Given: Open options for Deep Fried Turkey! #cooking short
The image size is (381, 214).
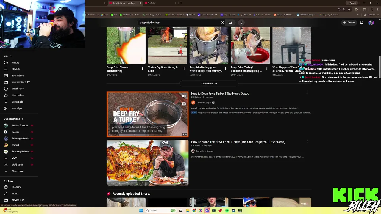Looking at the screenshot, I should coord(267,69).
